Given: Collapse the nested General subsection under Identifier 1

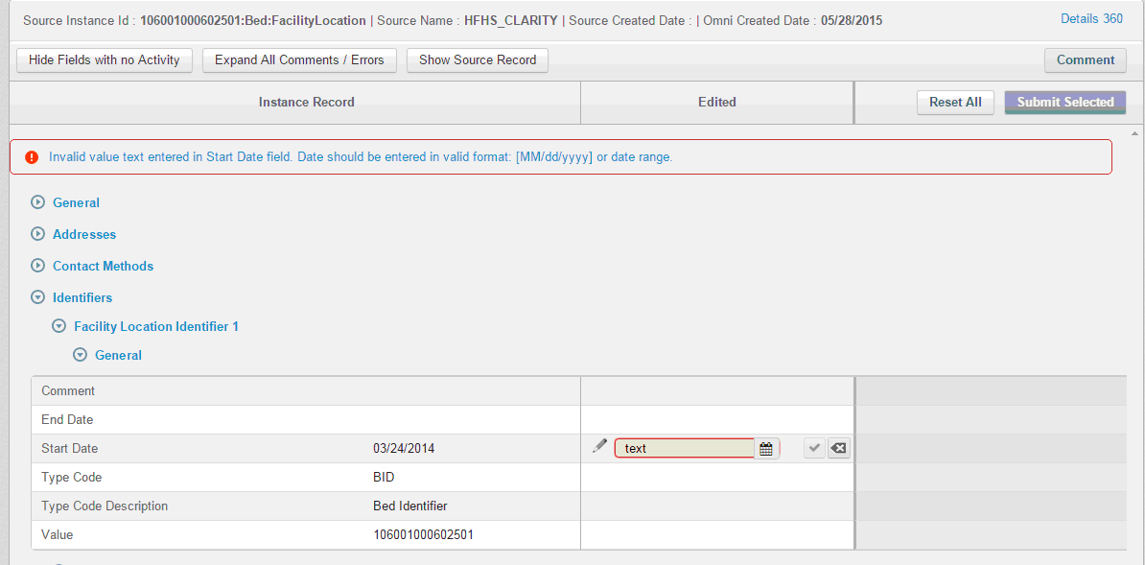Looking at the screenshot, I should (81, 355).
